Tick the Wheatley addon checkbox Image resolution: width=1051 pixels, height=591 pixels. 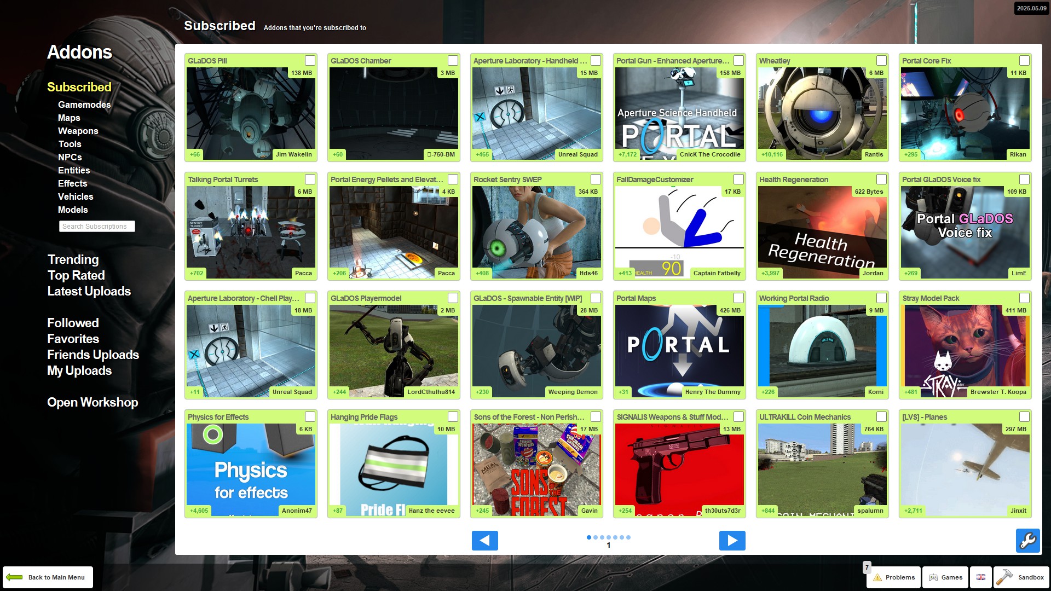pos(881,60)
